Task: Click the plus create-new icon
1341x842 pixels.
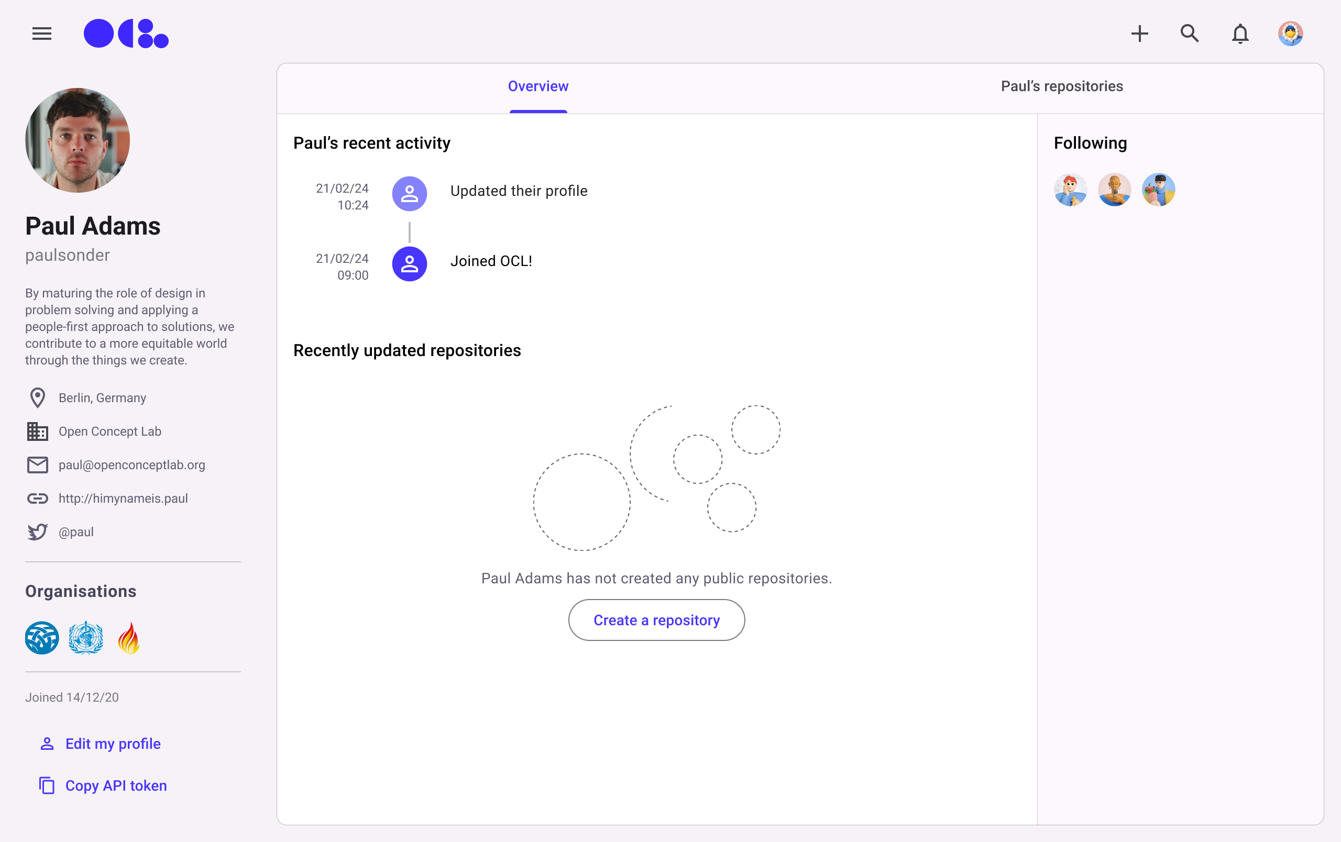Action: tap(1139, 34)
